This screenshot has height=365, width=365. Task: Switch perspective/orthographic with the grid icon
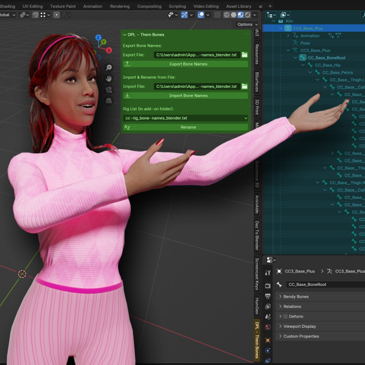point(109,101)
